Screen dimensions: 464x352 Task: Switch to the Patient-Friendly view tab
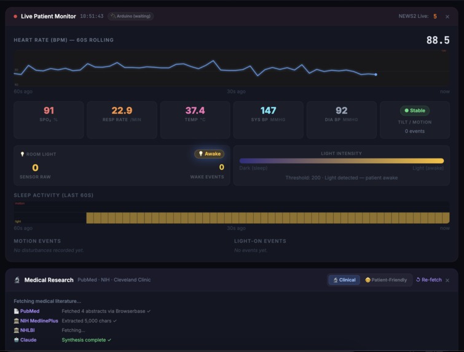pyautogui.click(x=386, y=280)
